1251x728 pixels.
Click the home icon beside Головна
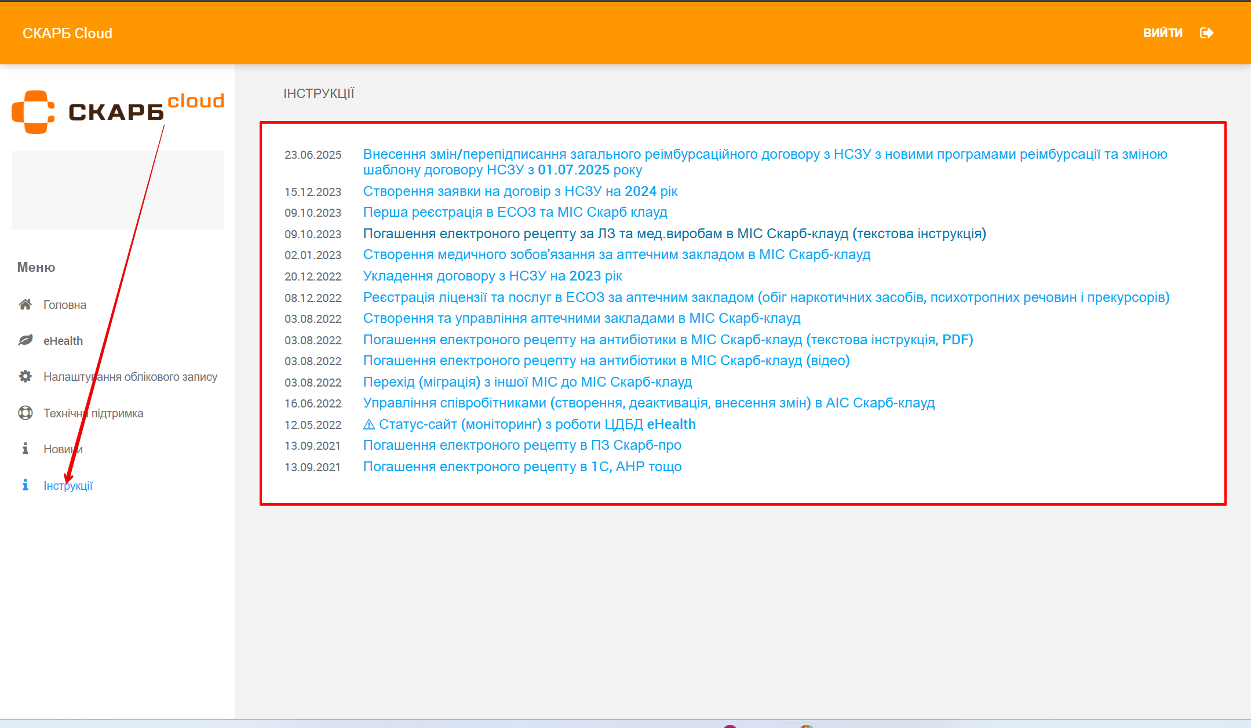[x=25, y=304]
